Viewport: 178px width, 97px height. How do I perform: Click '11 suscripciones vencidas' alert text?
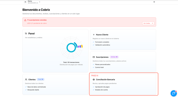(x=37, y=20)
